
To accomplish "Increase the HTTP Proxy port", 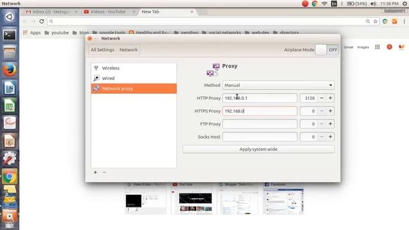I will [x=330, y=98].
